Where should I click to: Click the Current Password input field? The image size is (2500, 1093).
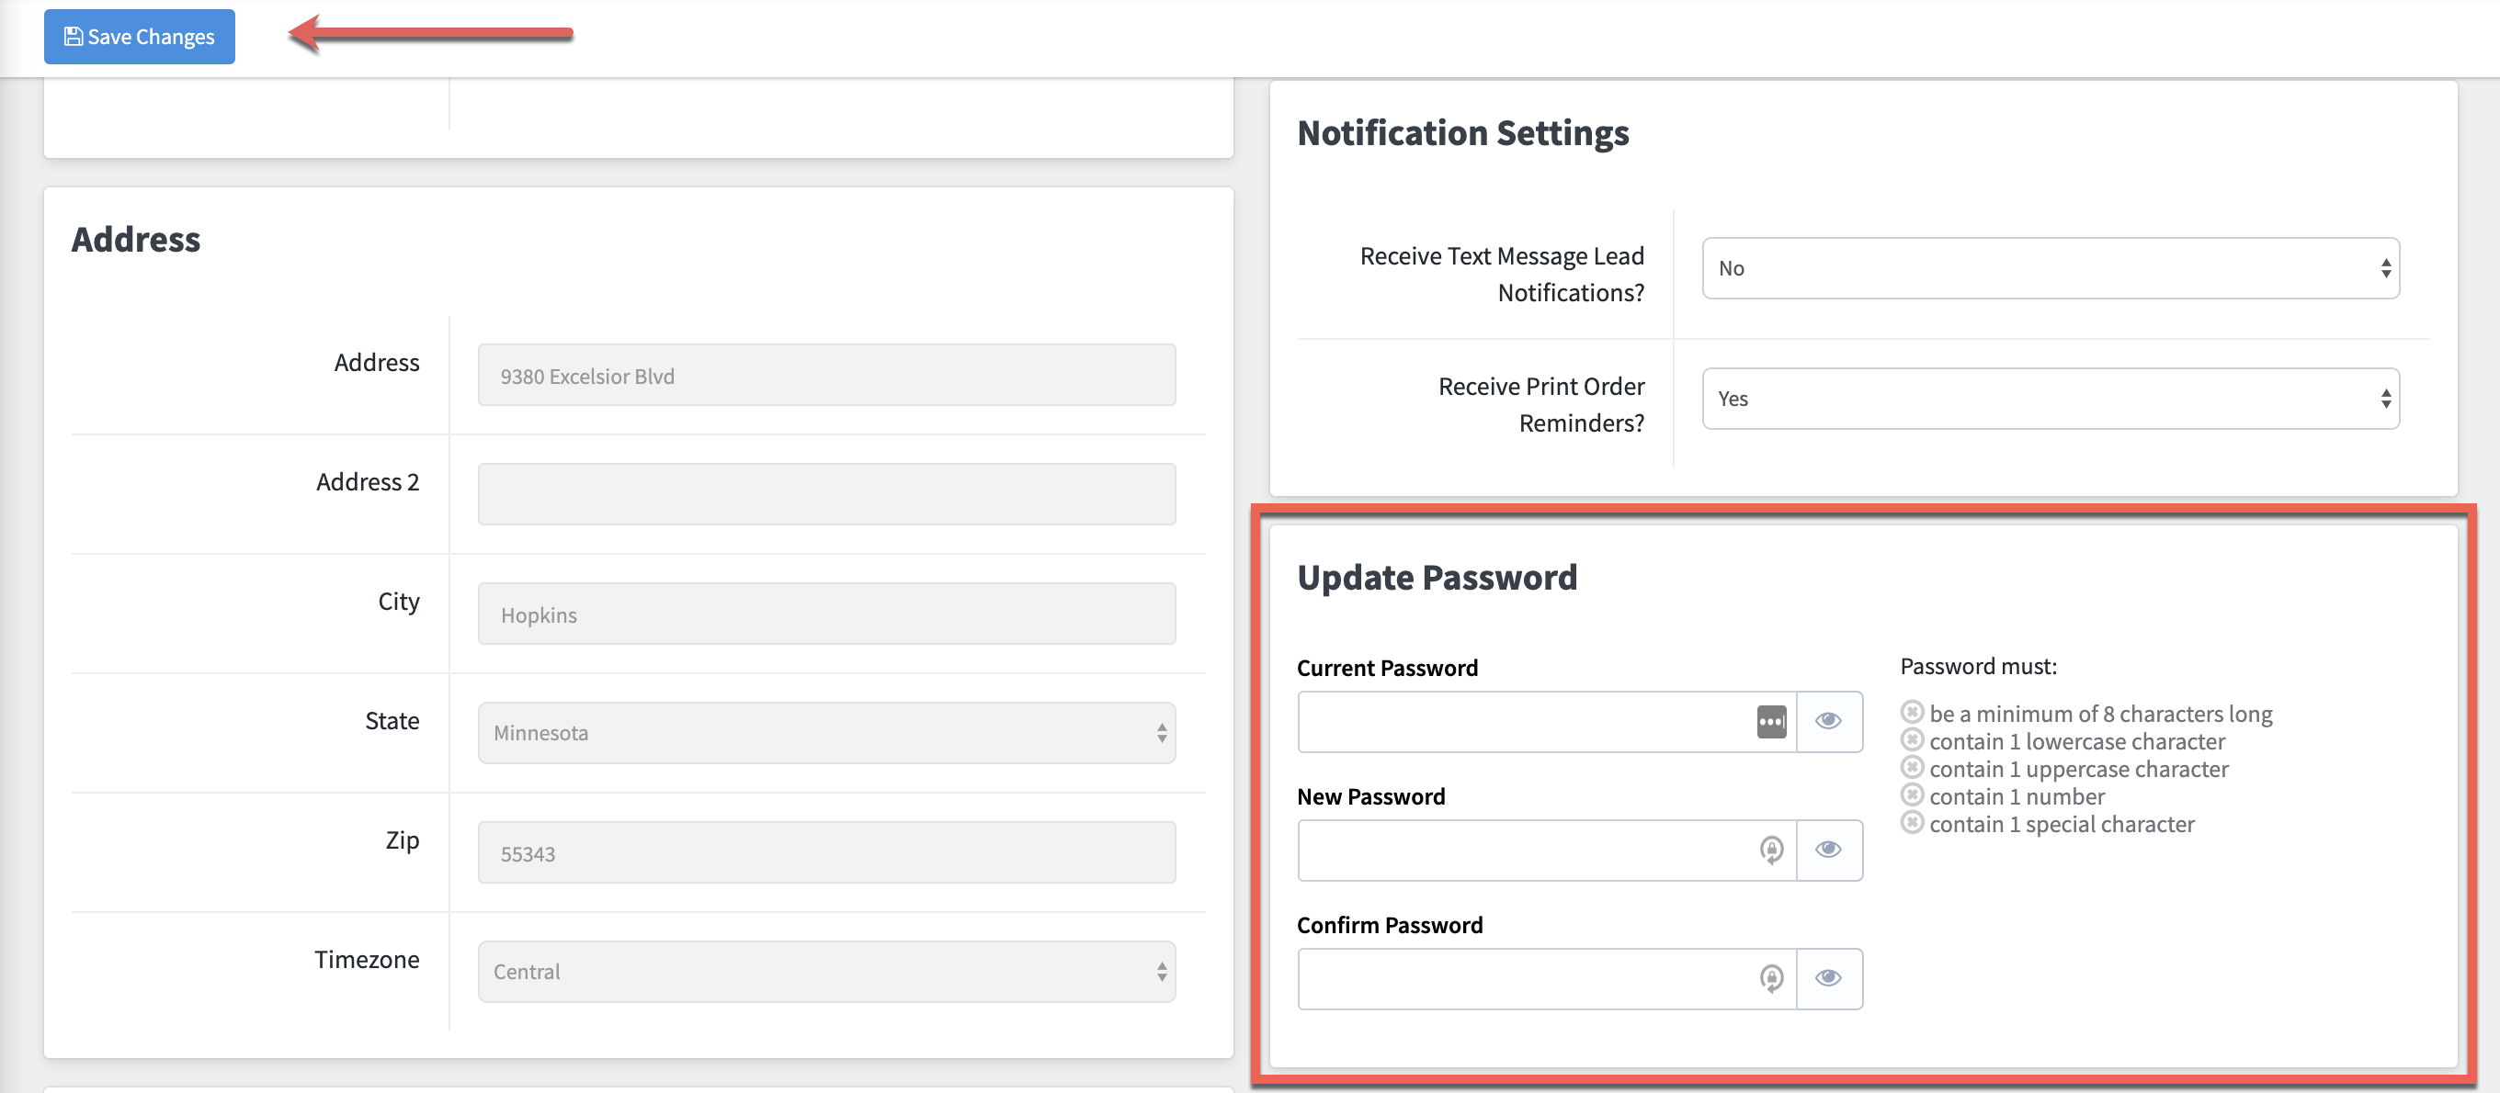pos(1524,722)
